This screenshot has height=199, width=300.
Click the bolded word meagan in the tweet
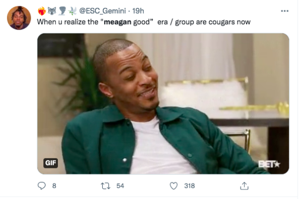pos(117,22)
